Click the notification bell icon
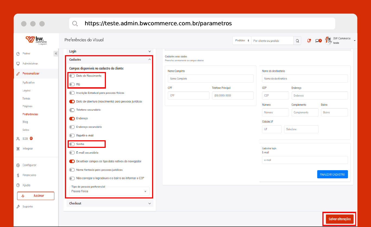This screenshot has height=227, width=371. [x=309, y=41]
